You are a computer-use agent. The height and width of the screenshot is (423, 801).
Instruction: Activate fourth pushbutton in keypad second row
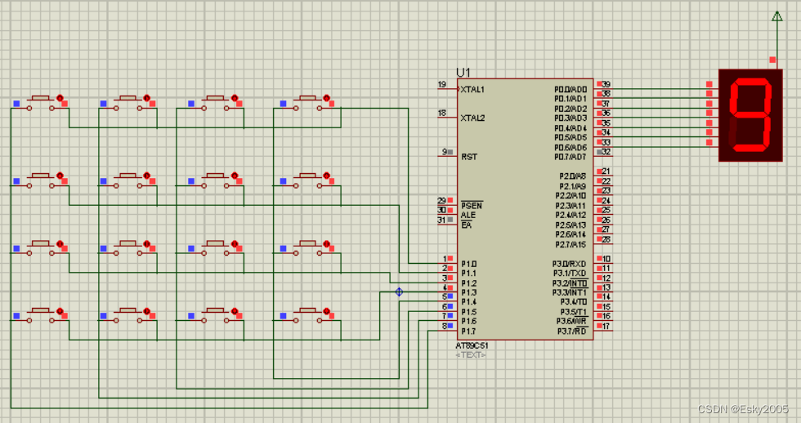[x=307, y=180]
